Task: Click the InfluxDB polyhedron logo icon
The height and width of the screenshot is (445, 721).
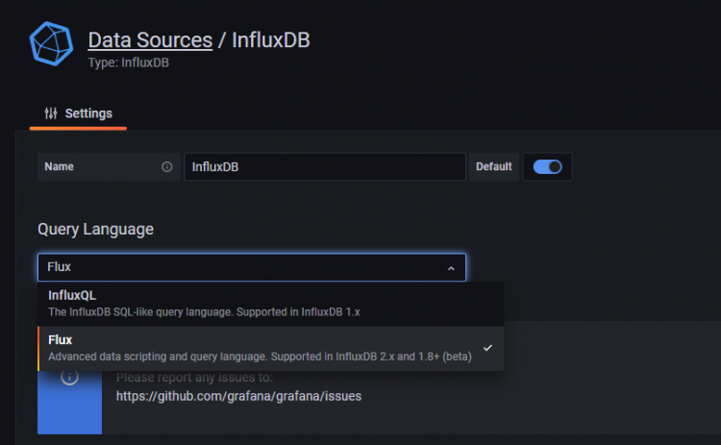Action: tap(51, 43)
